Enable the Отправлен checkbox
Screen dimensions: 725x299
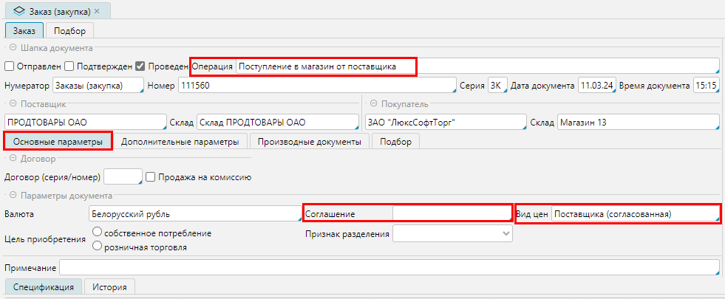[x=10, y=66]
